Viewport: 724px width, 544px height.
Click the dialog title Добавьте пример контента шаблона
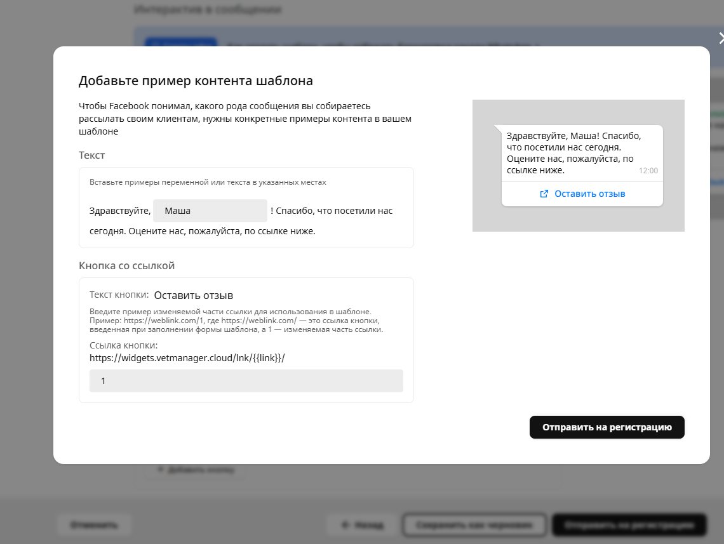point(196,81)
